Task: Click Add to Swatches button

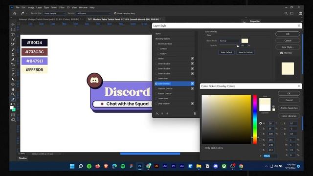Action: pos(289,108)
